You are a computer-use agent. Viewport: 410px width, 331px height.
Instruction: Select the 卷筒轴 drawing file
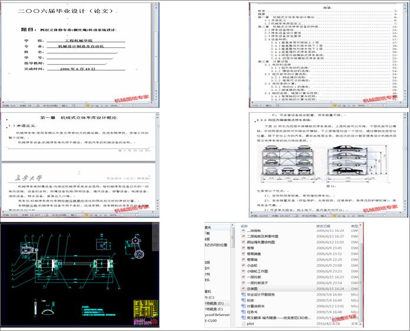(252, 260)
